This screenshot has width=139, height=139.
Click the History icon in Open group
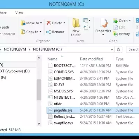point(115,34)
